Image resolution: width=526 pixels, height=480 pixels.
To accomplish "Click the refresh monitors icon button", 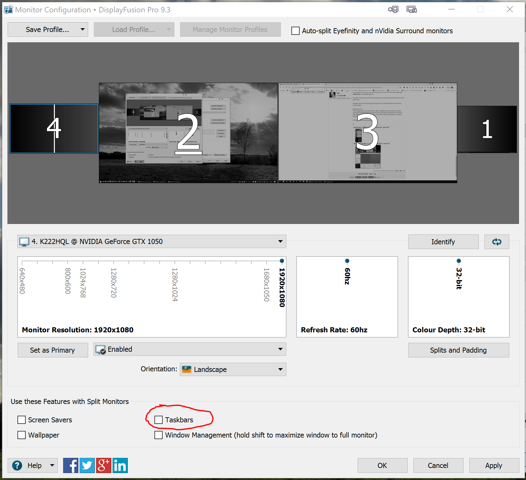I will (x=497, y=242).
